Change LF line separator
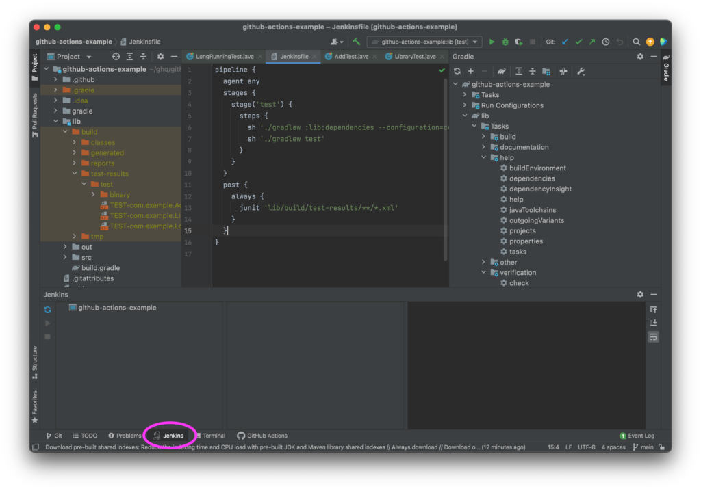 (x=568, y=447)
